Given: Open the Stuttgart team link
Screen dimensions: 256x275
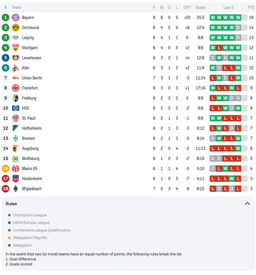Looking at the screenshot, I should click(x=30, y=48).
